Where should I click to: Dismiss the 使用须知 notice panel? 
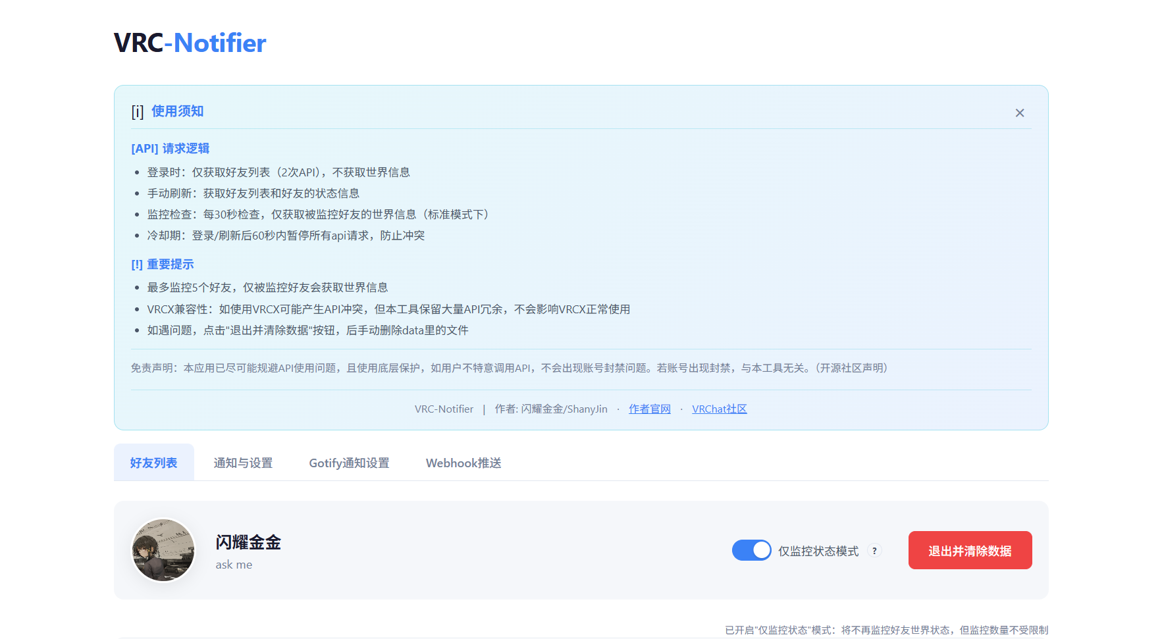click(1020, 113)
